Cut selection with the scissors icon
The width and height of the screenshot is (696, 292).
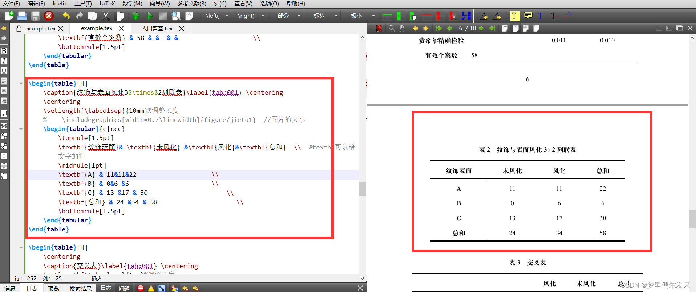(x=106, y=16)
